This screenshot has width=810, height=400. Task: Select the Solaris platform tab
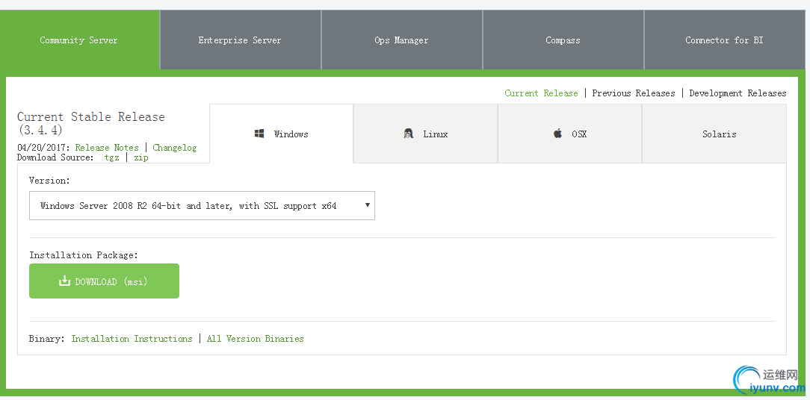pyautogui.click(x=714, y=134)
